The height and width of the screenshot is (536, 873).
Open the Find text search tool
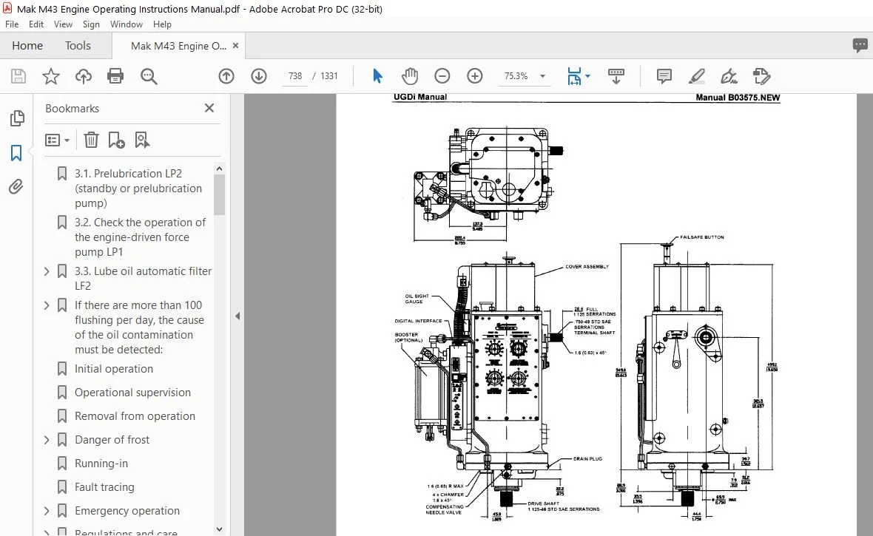pos(149,76)
